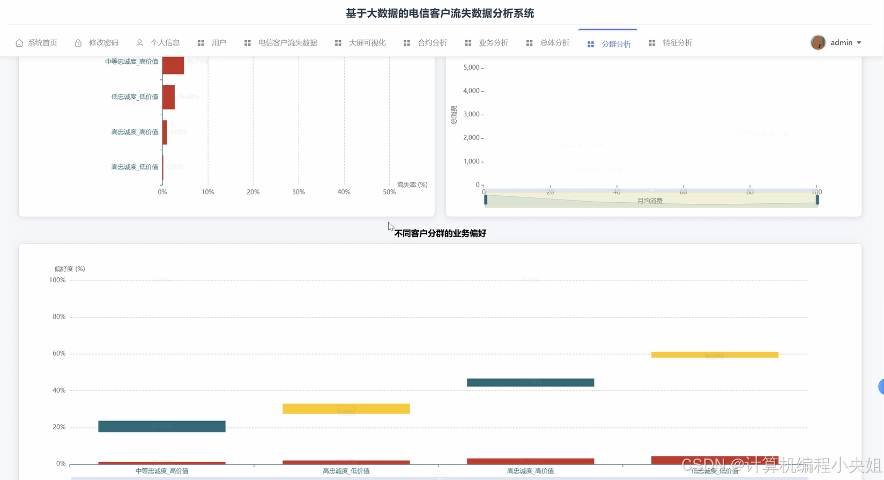884x480 pixels.
Task: Click the lock icon beside 修改密码
Action: 78,43
